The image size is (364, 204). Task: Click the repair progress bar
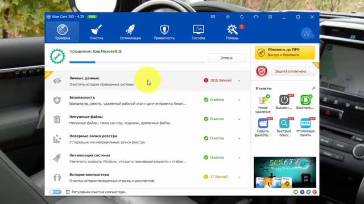pos(137,62)
